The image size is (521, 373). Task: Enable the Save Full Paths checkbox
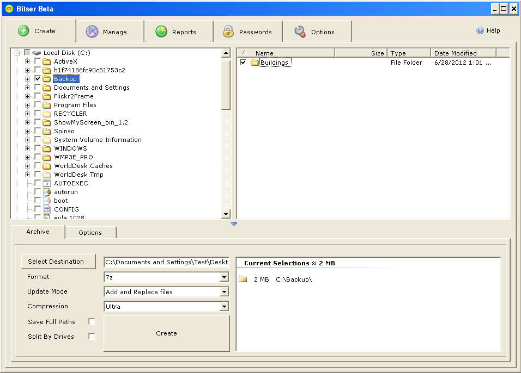92,322
